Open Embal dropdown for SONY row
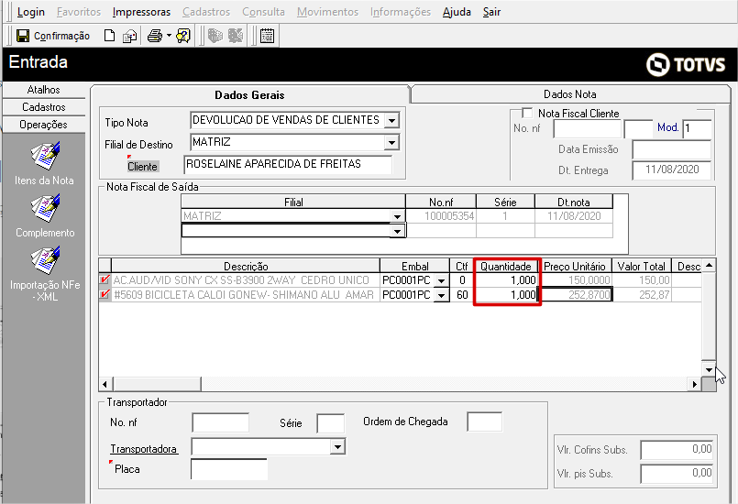The image size is (738, 504). (x=441, y=280)
